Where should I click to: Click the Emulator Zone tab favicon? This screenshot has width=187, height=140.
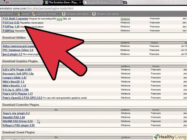click(47, 2)
